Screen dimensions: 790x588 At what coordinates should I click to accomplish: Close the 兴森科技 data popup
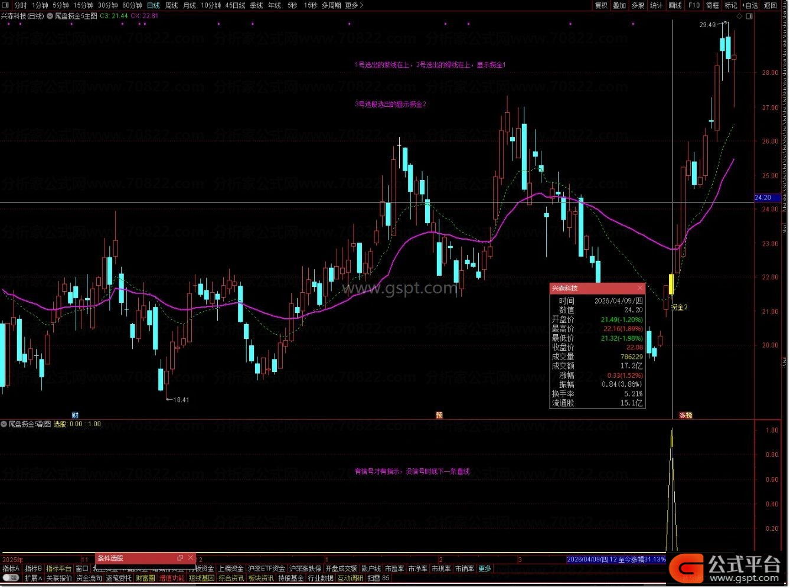pyautogui.click(x=640, y=288)
